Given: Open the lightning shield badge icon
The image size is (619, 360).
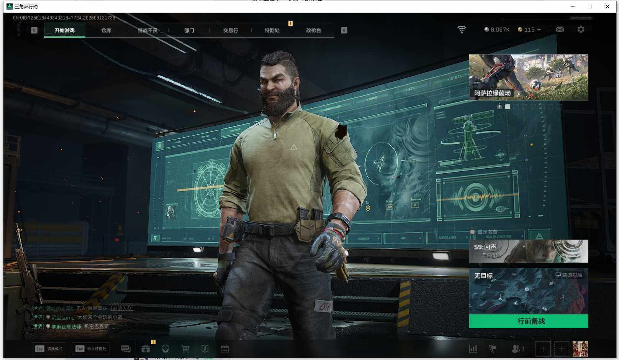Looking at the screenshot, I should tap(205, 348).
